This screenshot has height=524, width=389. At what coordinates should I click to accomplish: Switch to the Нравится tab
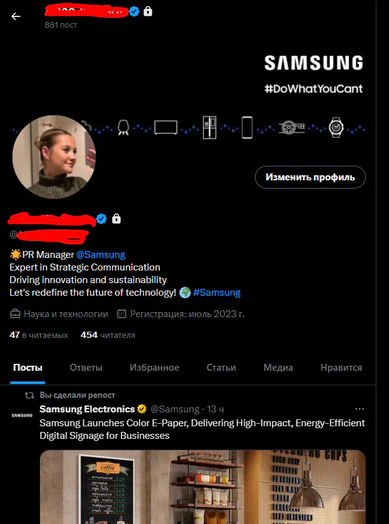pyautogui.click(x=341, y=368)
